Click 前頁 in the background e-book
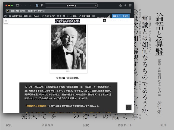Screen dimensions: 174x130 coord(163,125)
